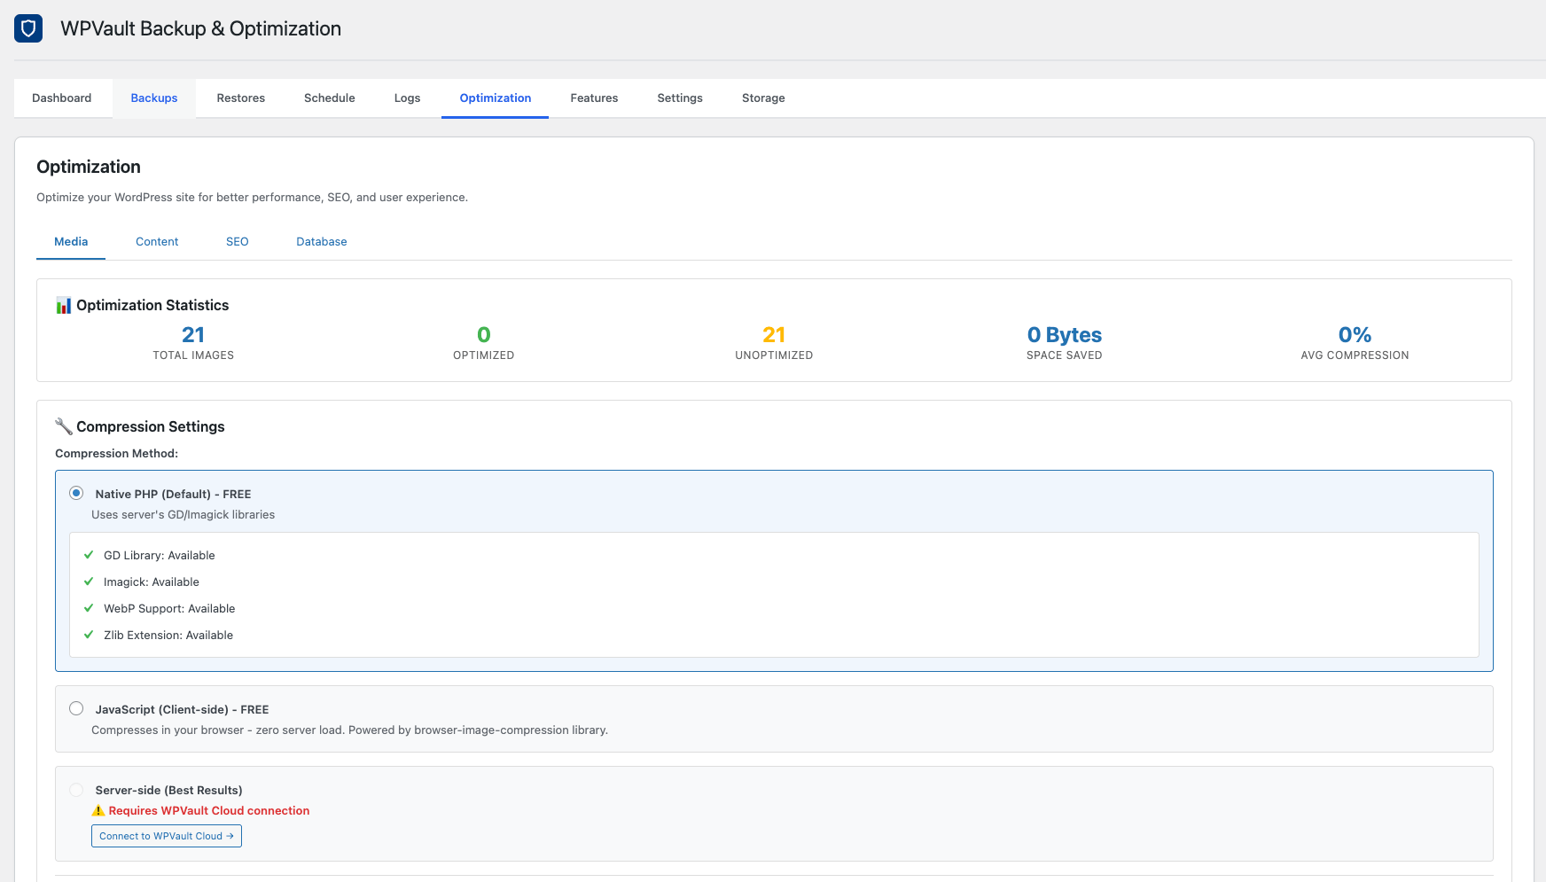Image resolution: width=1546 pixels, height=882 pixels.
Task: Click the Imagick green checkmark icon
Action: coord(89,581)
